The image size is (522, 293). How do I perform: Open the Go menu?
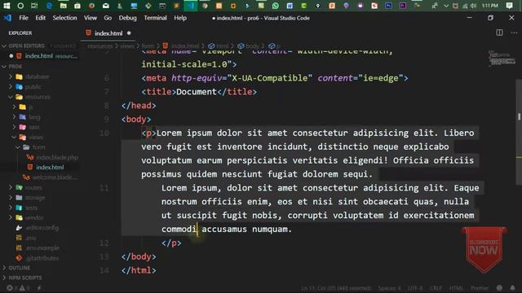point(108,18)
